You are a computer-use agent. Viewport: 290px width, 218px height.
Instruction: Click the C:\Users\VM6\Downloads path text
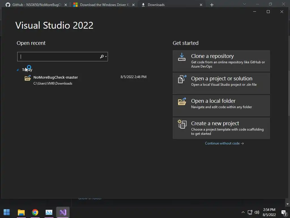pyautogui.click(x=53, y=83)
